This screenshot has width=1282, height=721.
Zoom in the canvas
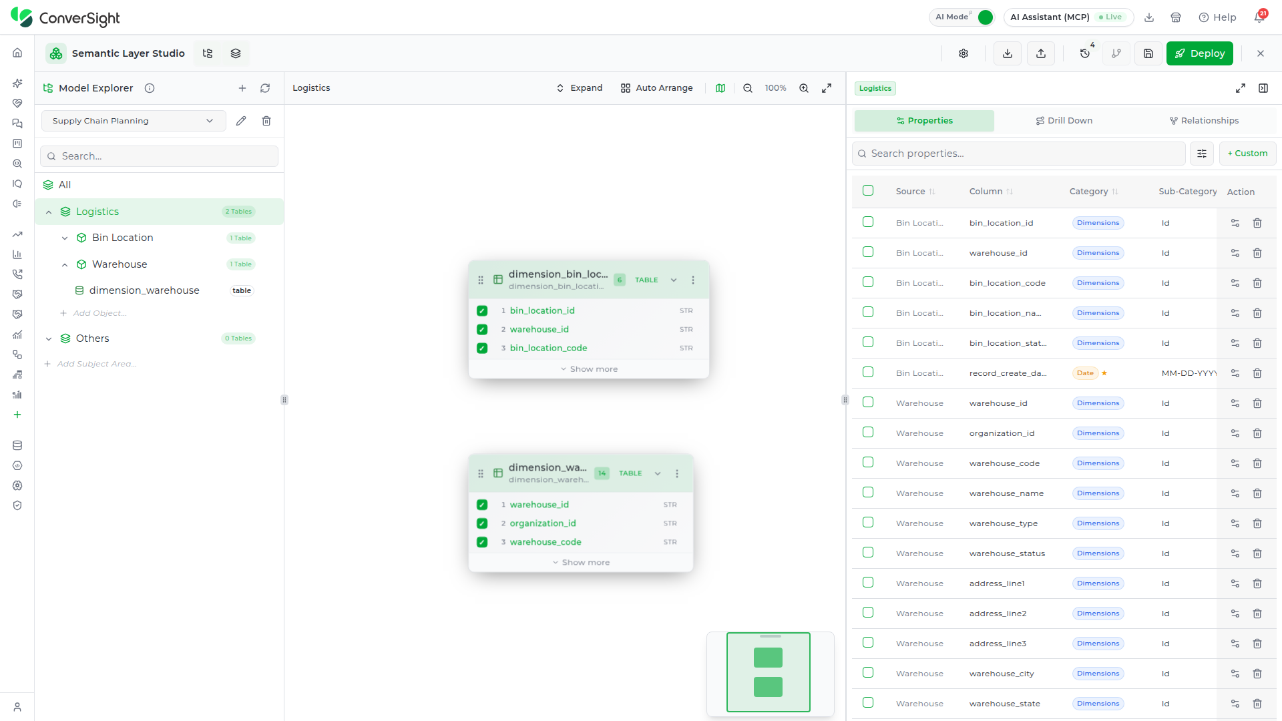click(804, 88)
